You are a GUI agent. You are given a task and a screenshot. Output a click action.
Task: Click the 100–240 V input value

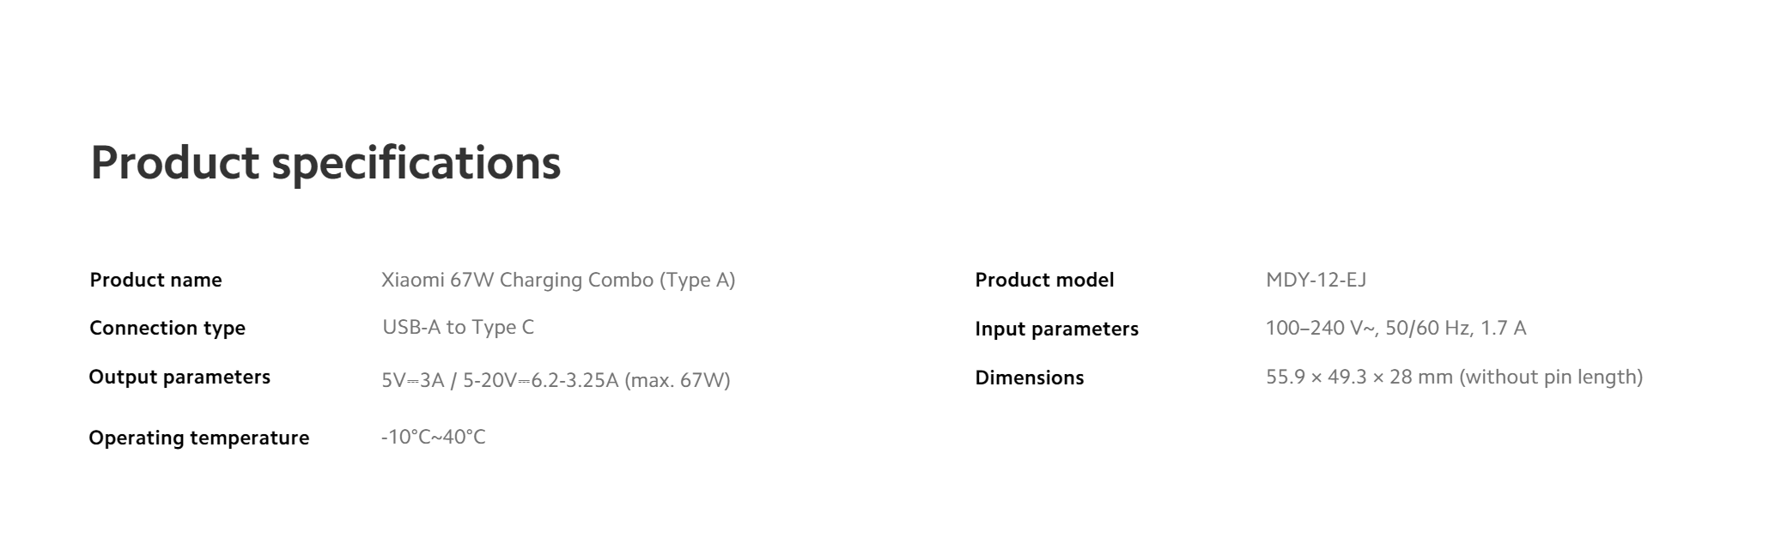[1395, 328]
